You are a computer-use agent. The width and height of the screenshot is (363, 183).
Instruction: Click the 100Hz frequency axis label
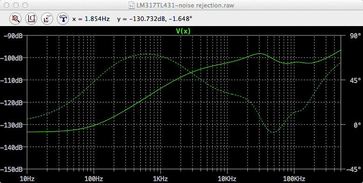point(94,179)
